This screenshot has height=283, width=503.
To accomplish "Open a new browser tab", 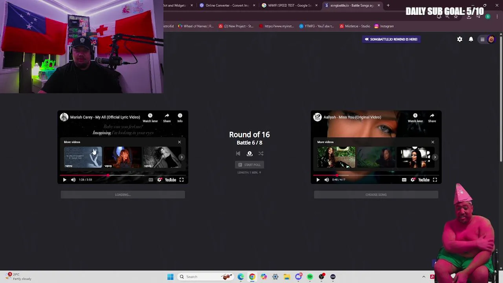I will 388,6.
